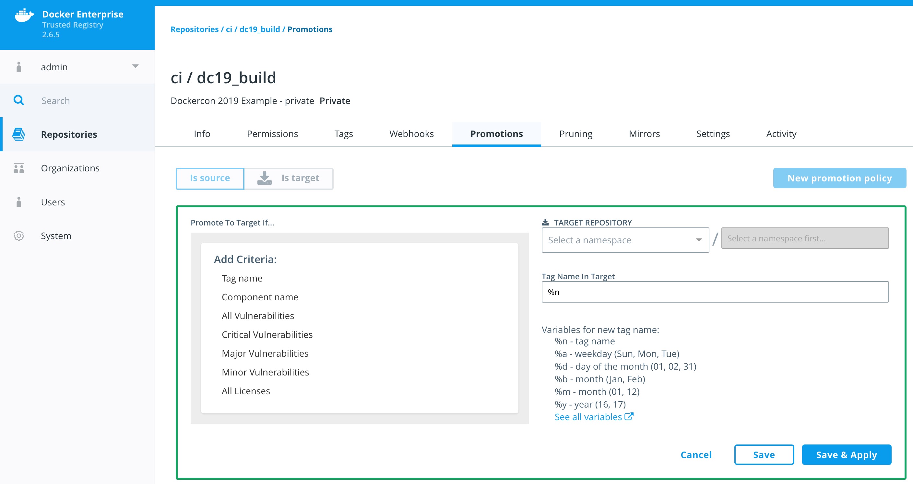This screenshot has height=484, width=913.
Task: Click external link icon beside See all variables
Action: pos(629,417)
